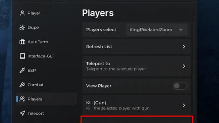This screenshot has height=123, width=219.
Task: Open the ESP eyedropper icon
Action: [22, 70]
